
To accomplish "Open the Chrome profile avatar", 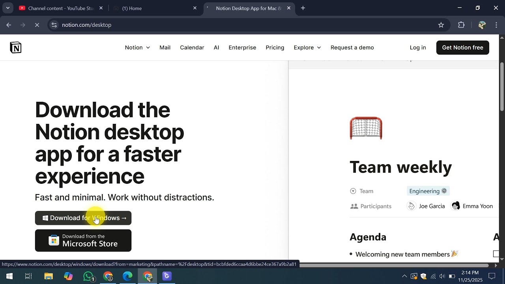I will click(482, 25).
